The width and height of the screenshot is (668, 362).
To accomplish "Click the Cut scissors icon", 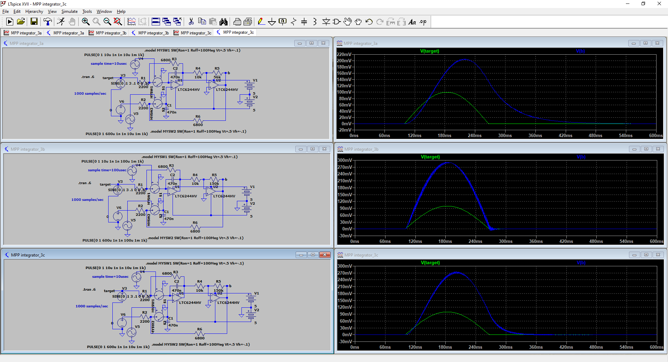I will click(x=191, y=22).
